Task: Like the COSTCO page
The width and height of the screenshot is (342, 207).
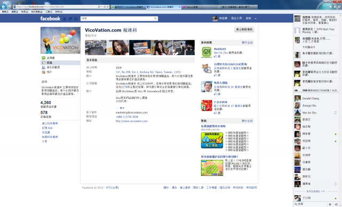Action: pos(217,75)
